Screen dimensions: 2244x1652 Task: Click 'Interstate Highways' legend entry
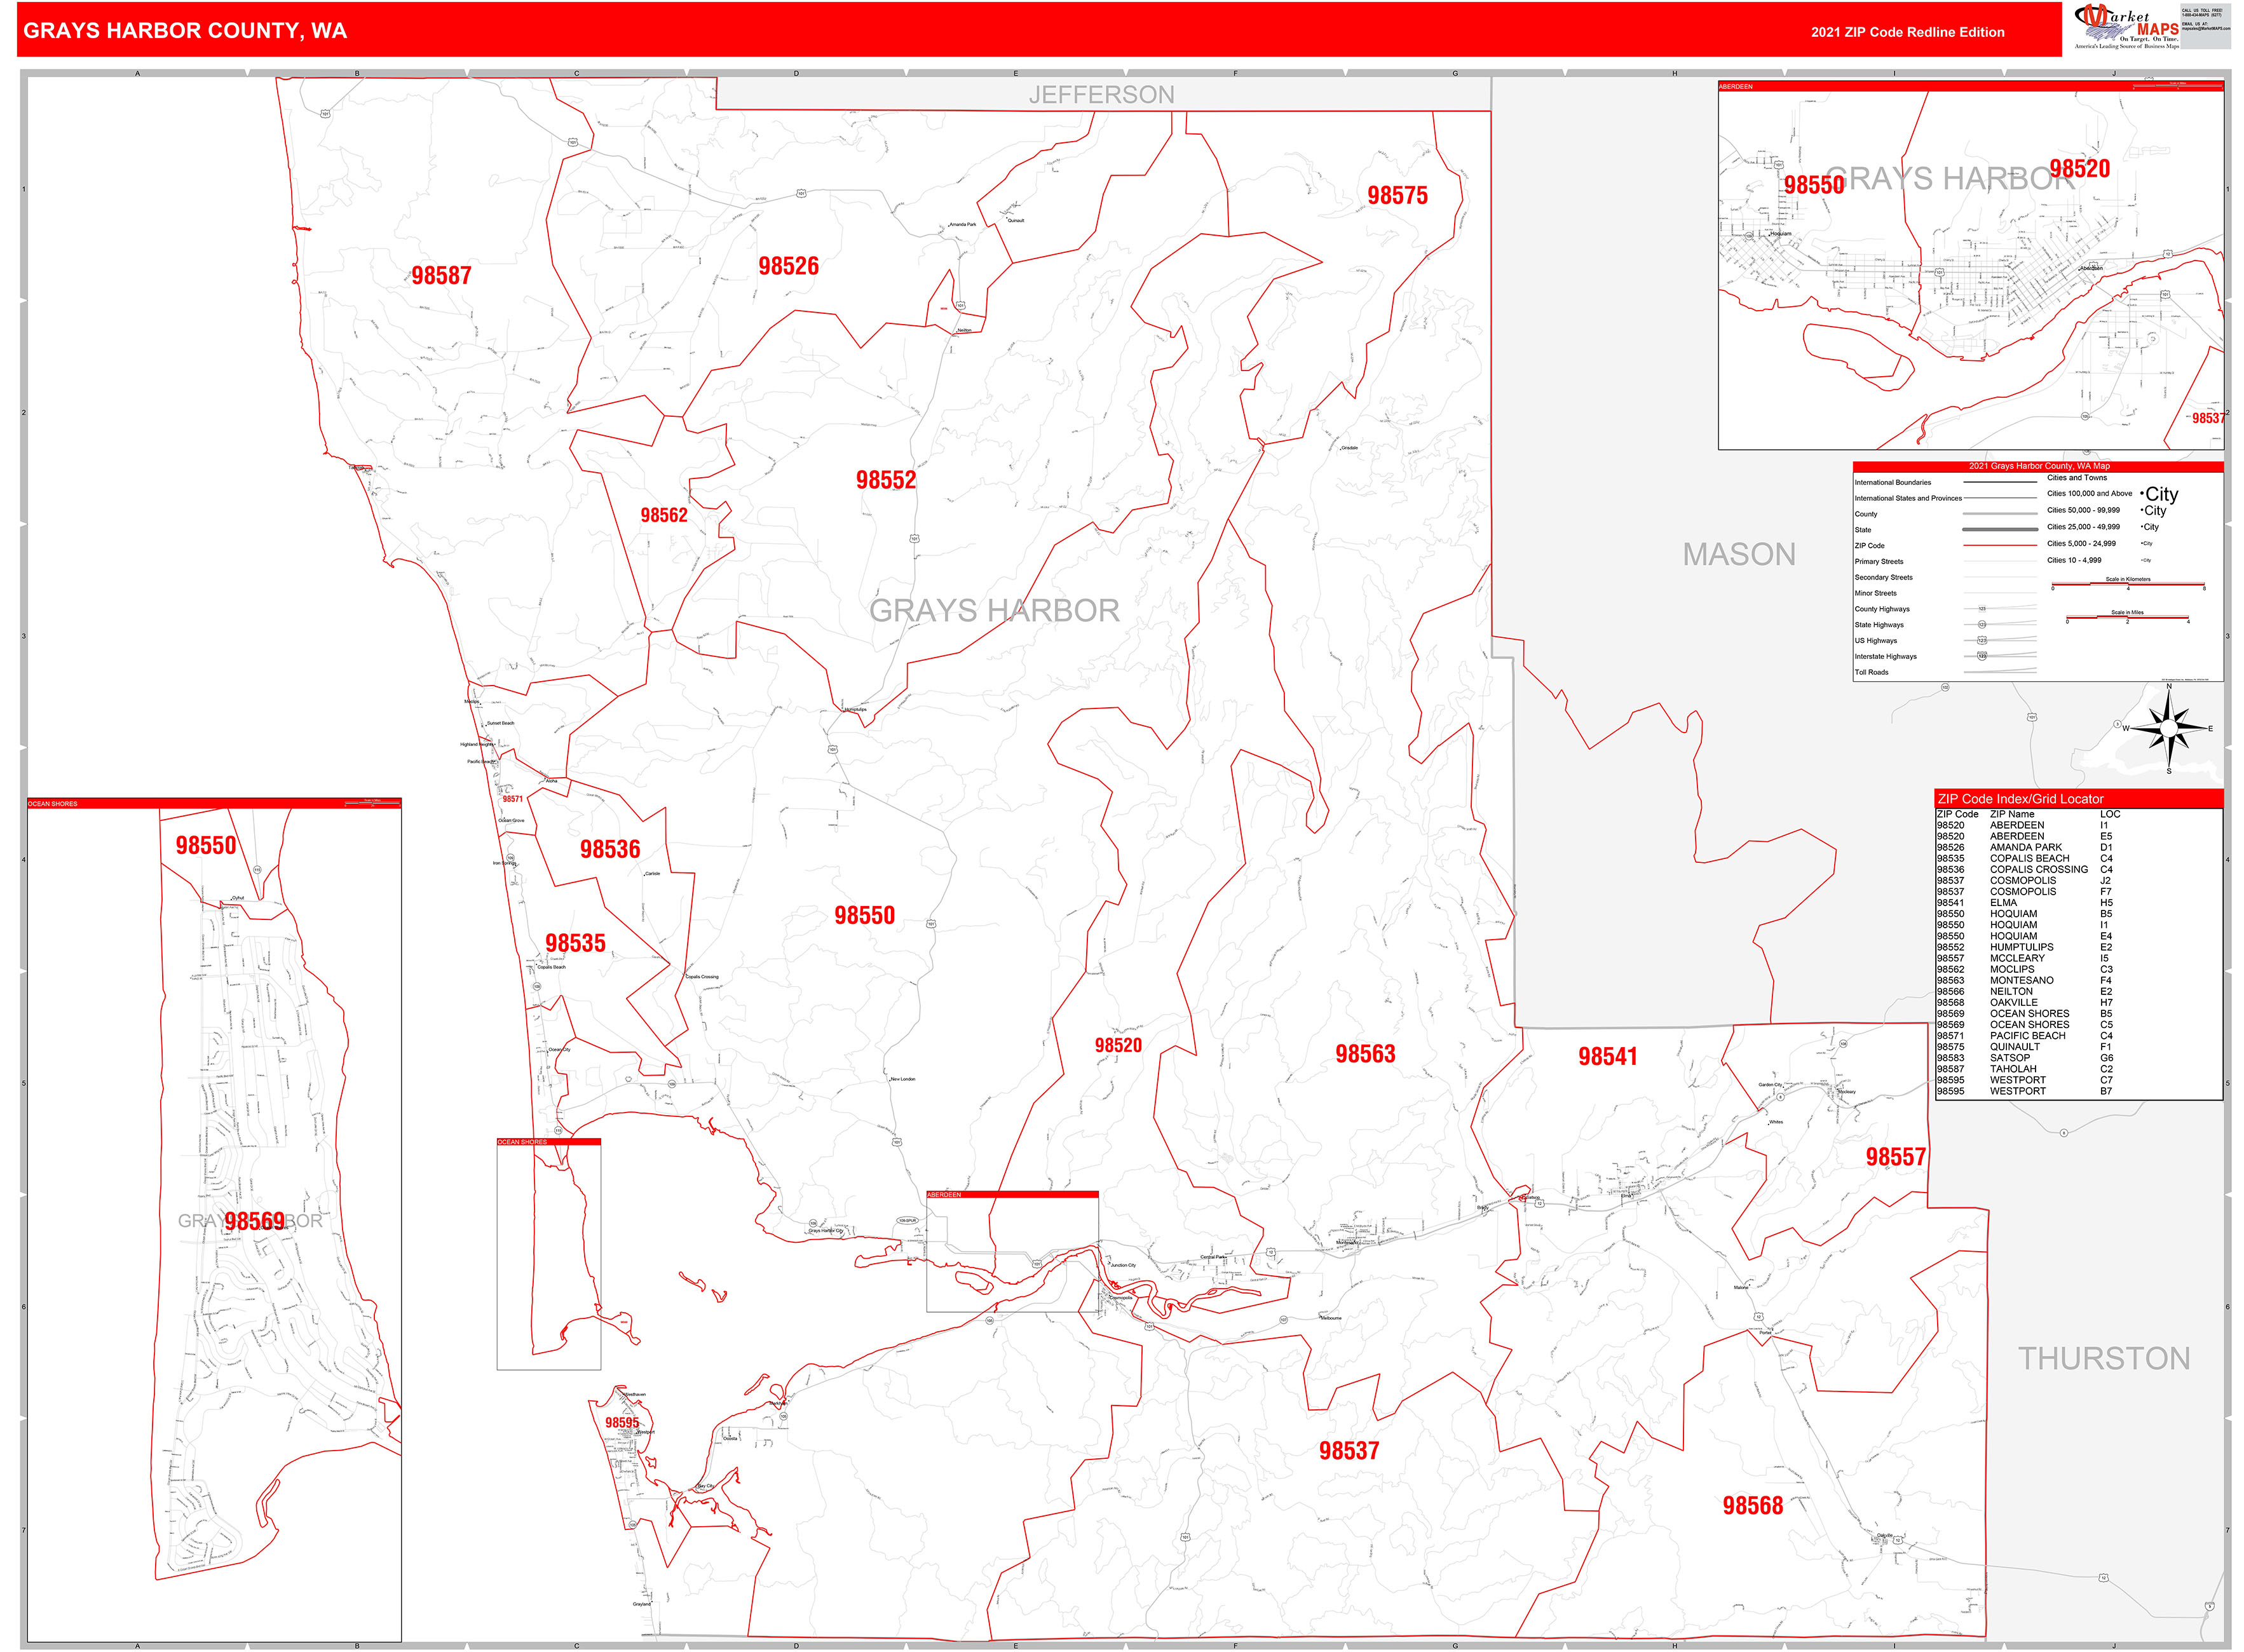coord(1885,657)
